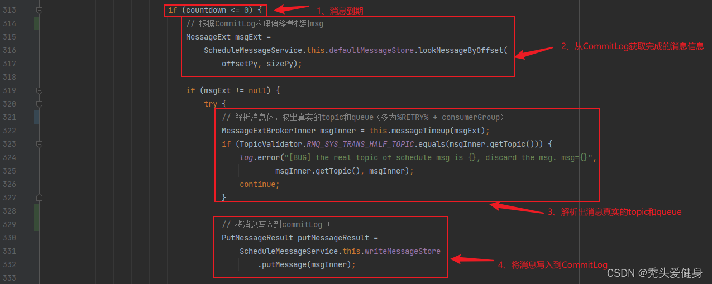The width and height of the screenshot is (712, 284).
Task: Click ScheduleMessageService on line 316
Action: (253, 50)
